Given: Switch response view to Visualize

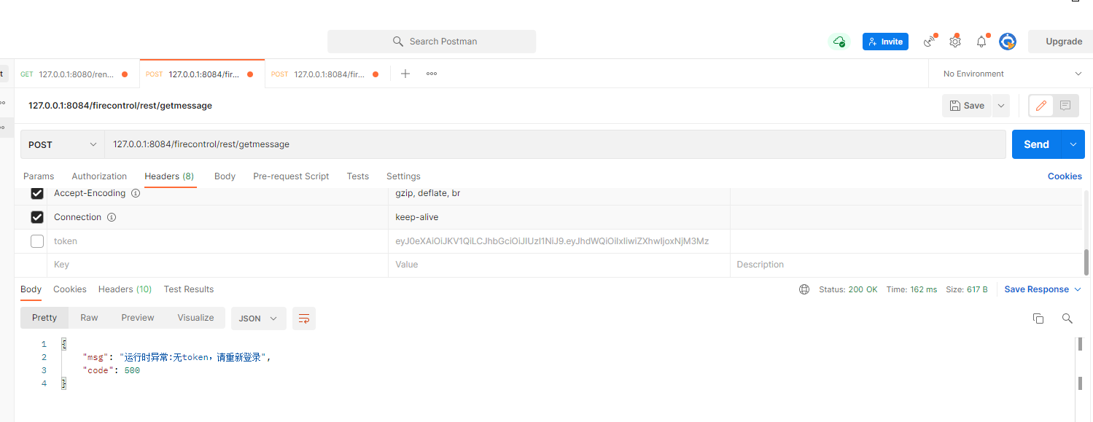Looking at the screenshot, I should pos(195,318).
